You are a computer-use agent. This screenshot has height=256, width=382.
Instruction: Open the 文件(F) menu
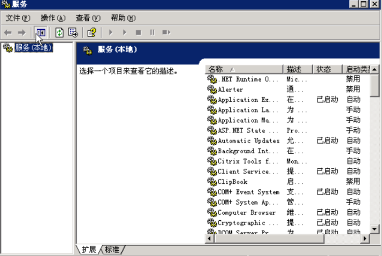point(18,18)
